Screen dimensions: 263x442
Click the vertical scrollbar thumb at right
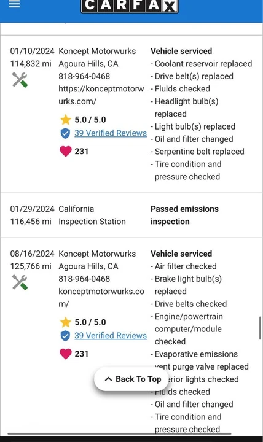coord(260,328)
